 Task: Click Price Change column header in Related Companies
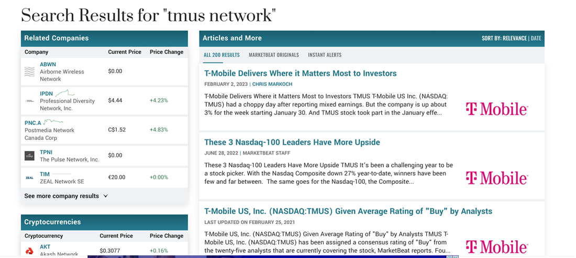pos(167,52)
